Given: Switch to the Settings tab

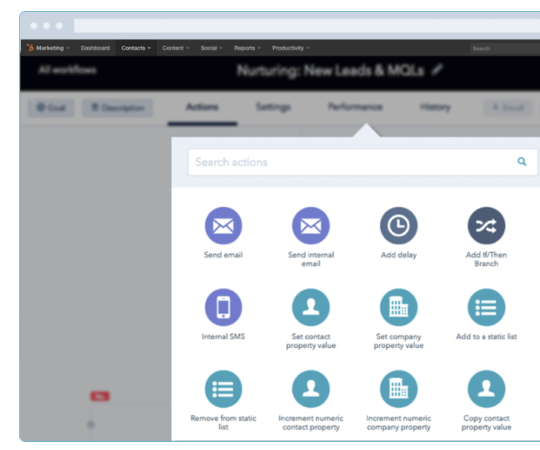Looking at the screenshot, I should (x=273, y=107).
